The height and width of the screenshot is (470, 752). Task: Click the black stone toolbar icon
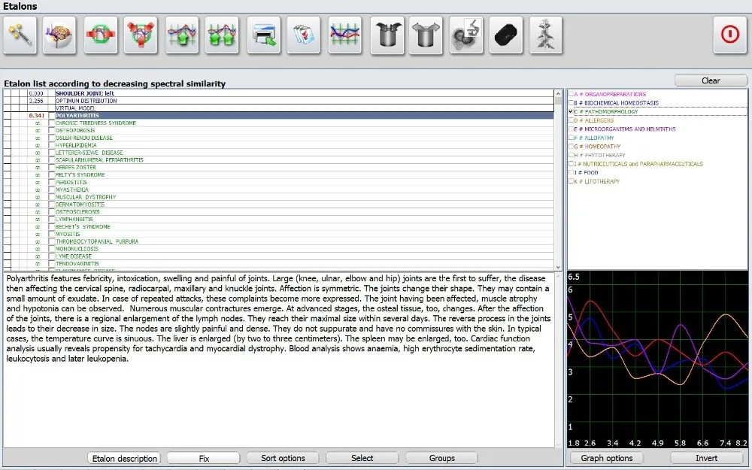[507, 35]
